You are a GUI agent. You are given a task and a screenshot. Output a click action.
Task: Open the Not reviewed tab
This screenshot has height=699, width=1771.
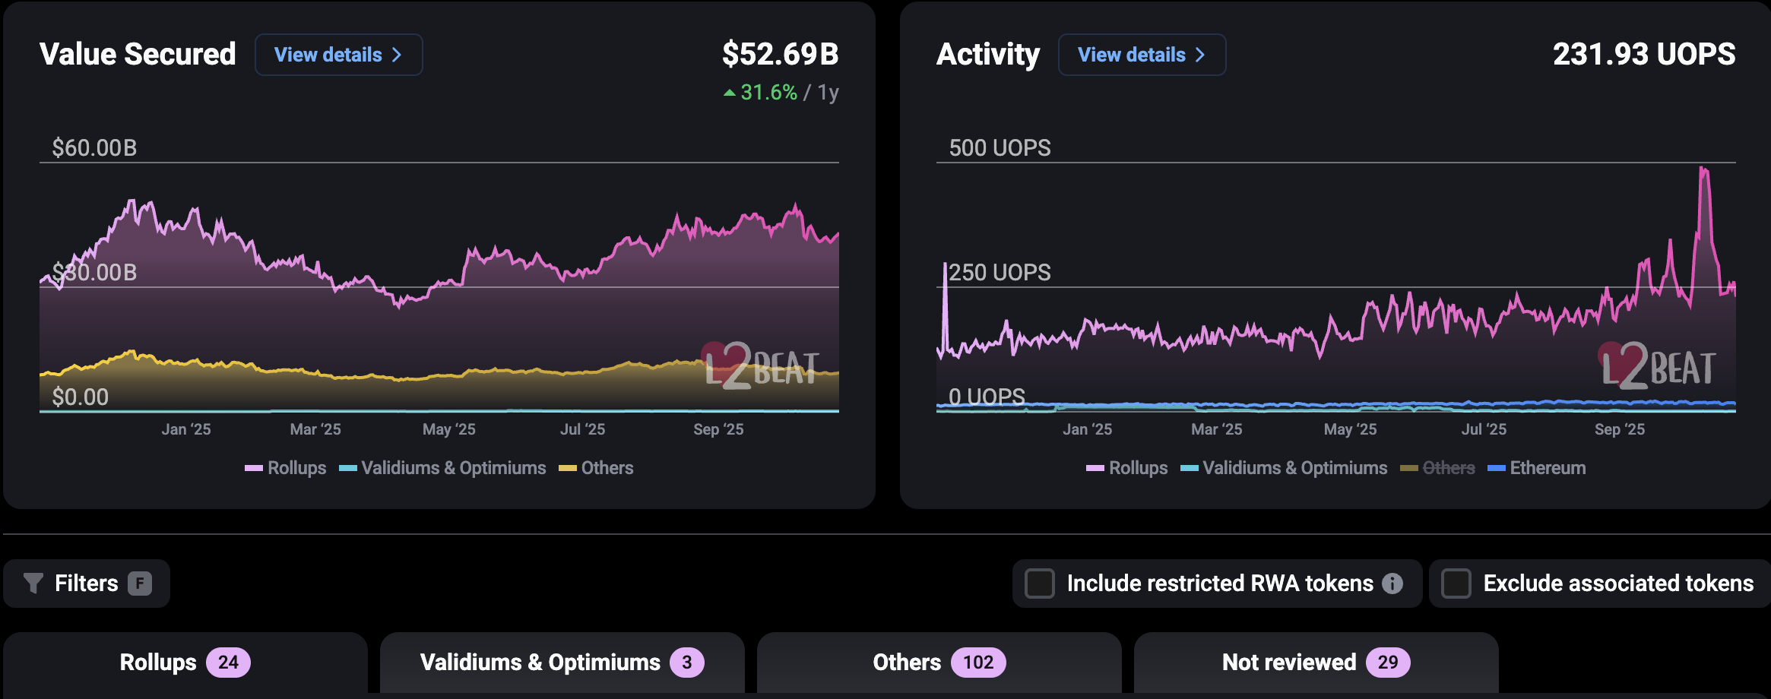(1314, 662)
